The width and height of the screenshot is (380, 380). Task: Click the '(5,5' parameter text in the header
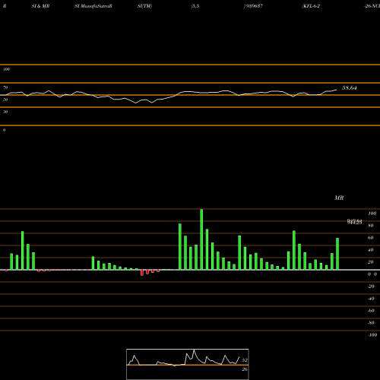[x=195, y=6]
